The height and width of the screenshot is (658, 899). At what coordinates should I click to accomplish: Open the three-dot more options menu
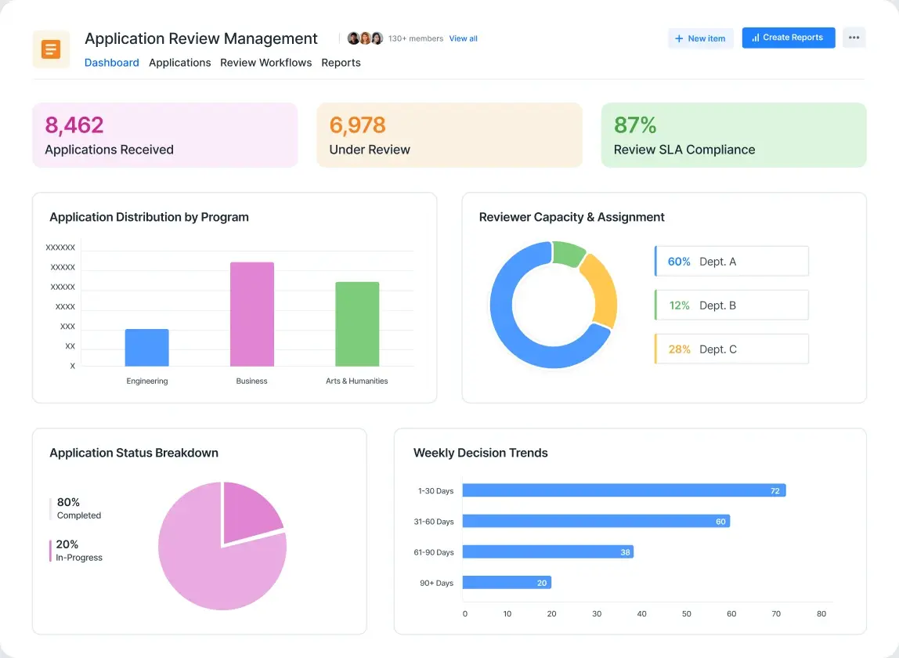(x=854, y=38)
